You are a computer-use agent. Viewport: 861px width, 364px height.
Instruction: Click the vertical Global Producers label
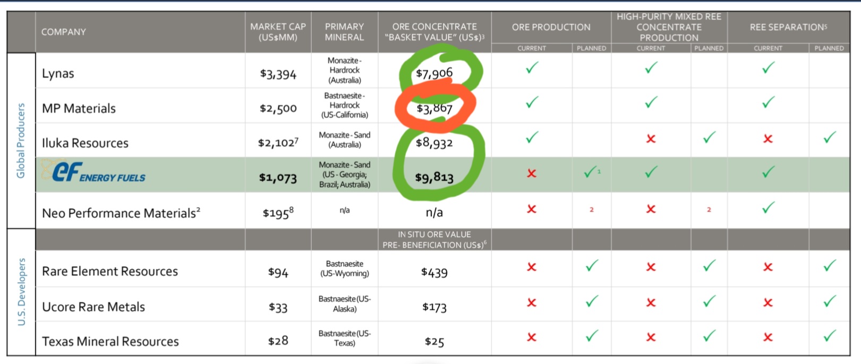coord(21,141)
